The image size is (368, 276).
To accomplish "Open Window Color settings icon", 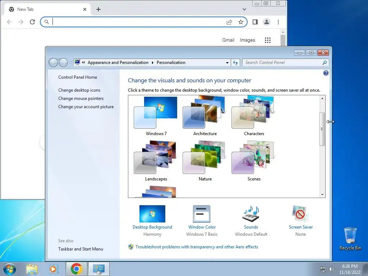I will tap(202, 214).
